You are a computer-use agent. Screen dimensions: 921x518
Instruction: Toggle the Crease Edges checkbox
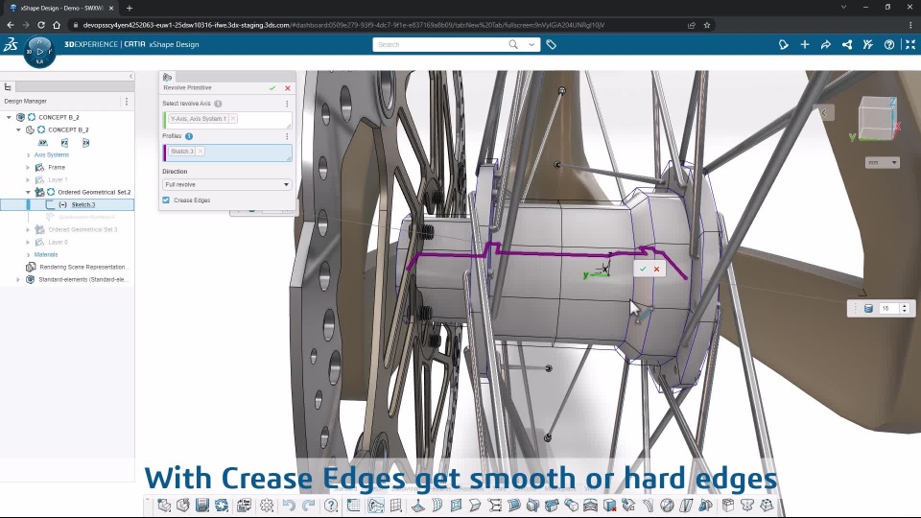(166, 200)
